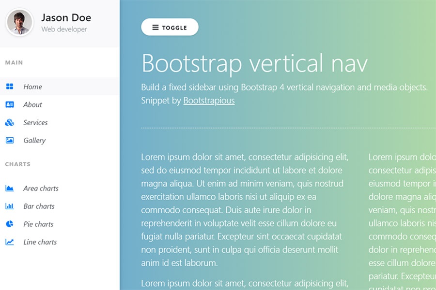Click the Gallery picture icon
Screen dimensions: 436x290
coord(10,141)
